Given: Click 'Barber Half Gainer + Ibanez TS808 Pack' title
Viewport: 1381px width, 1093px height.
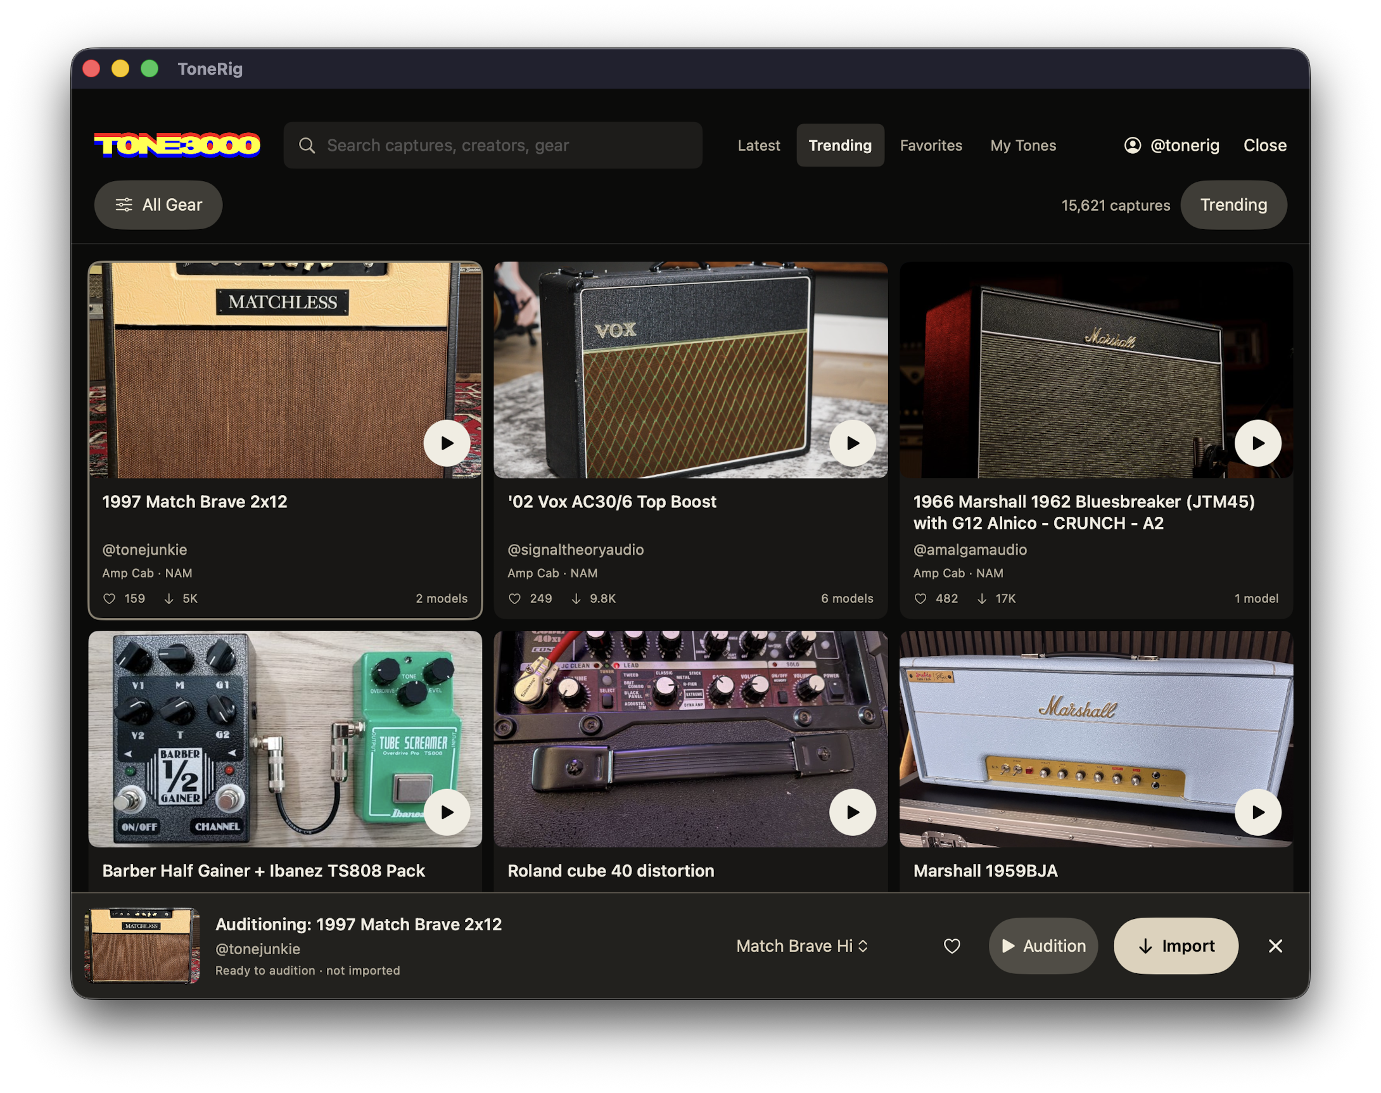Looking at the screenshot, I should 263,870.
